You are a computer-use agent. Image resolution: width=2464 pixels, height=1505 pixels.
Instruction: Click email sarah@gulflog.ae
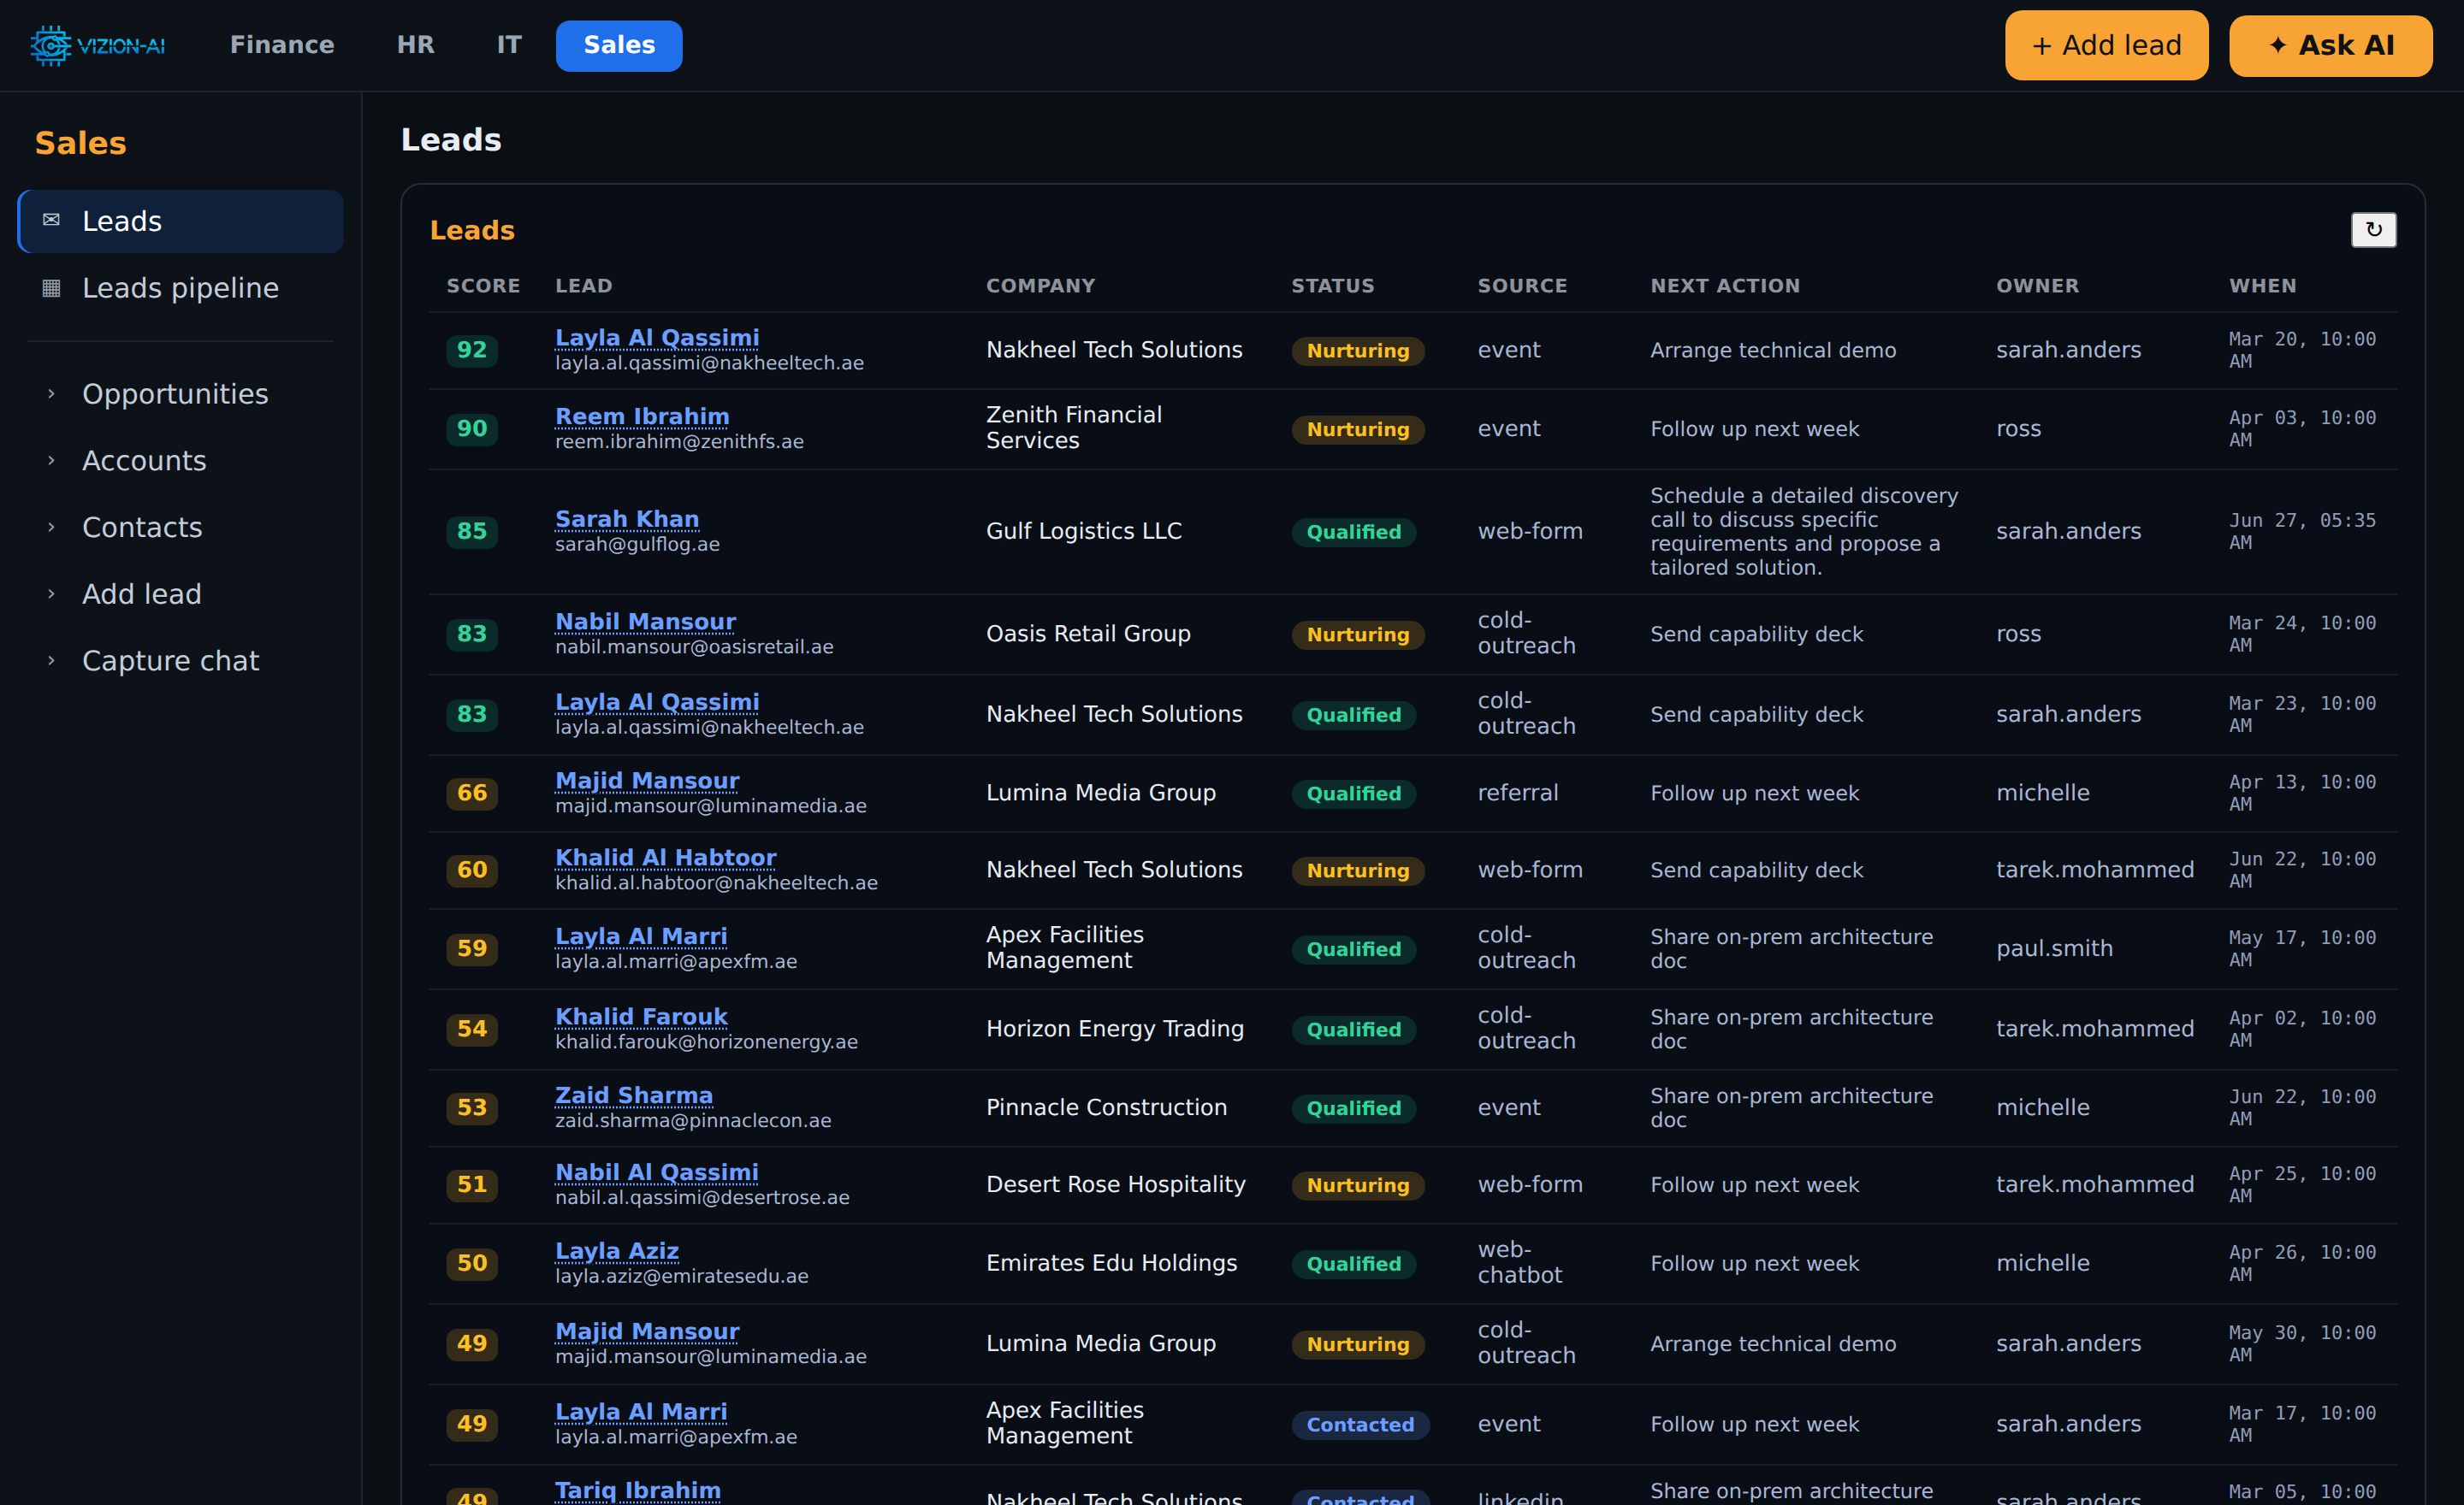[637, 545]
